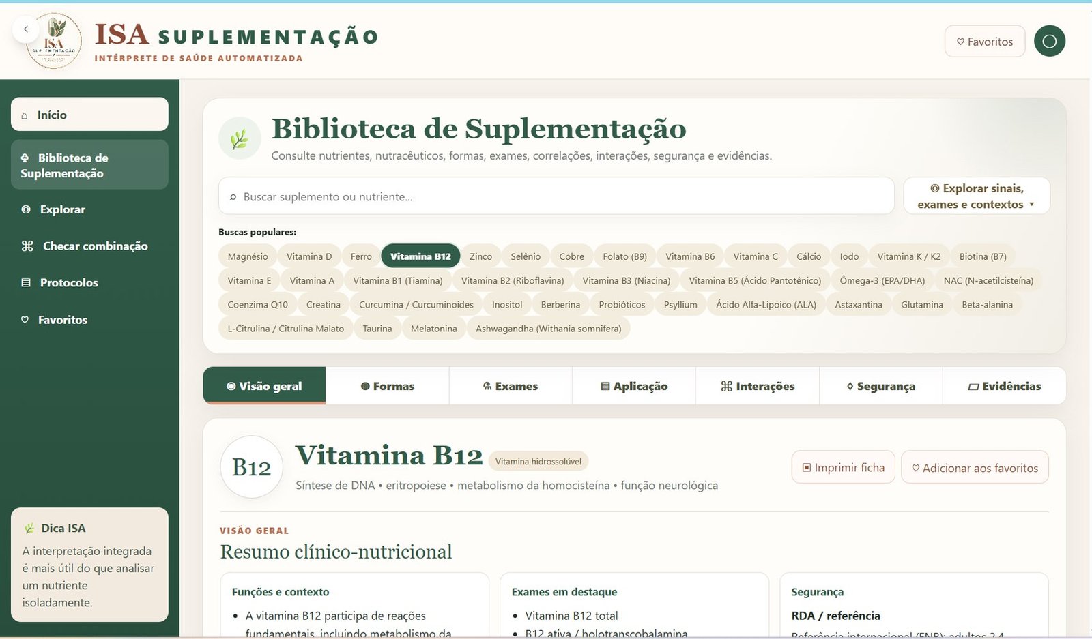Click the ISA Suplementação round logo
The width and height of the screenshot is (1092, 639).
click(55, 42)
